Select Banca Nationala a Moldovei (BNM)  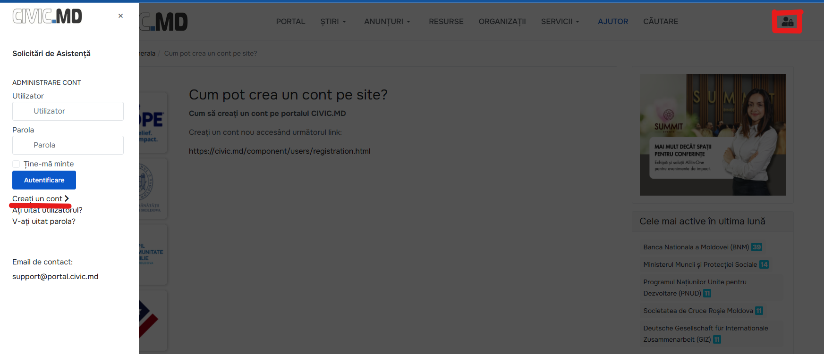click(696, 247)
